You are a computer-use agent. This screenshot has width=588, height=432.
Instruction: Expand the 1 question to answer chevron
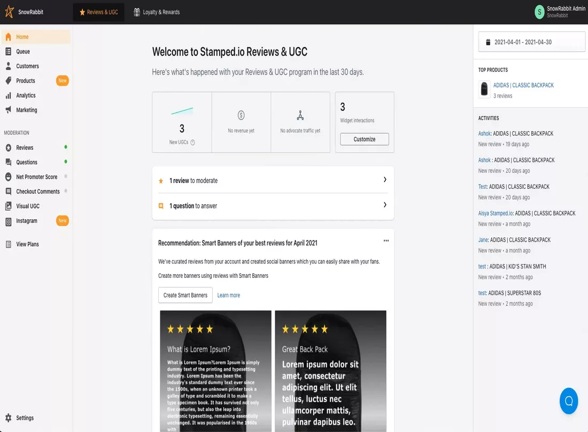[385, 205]
